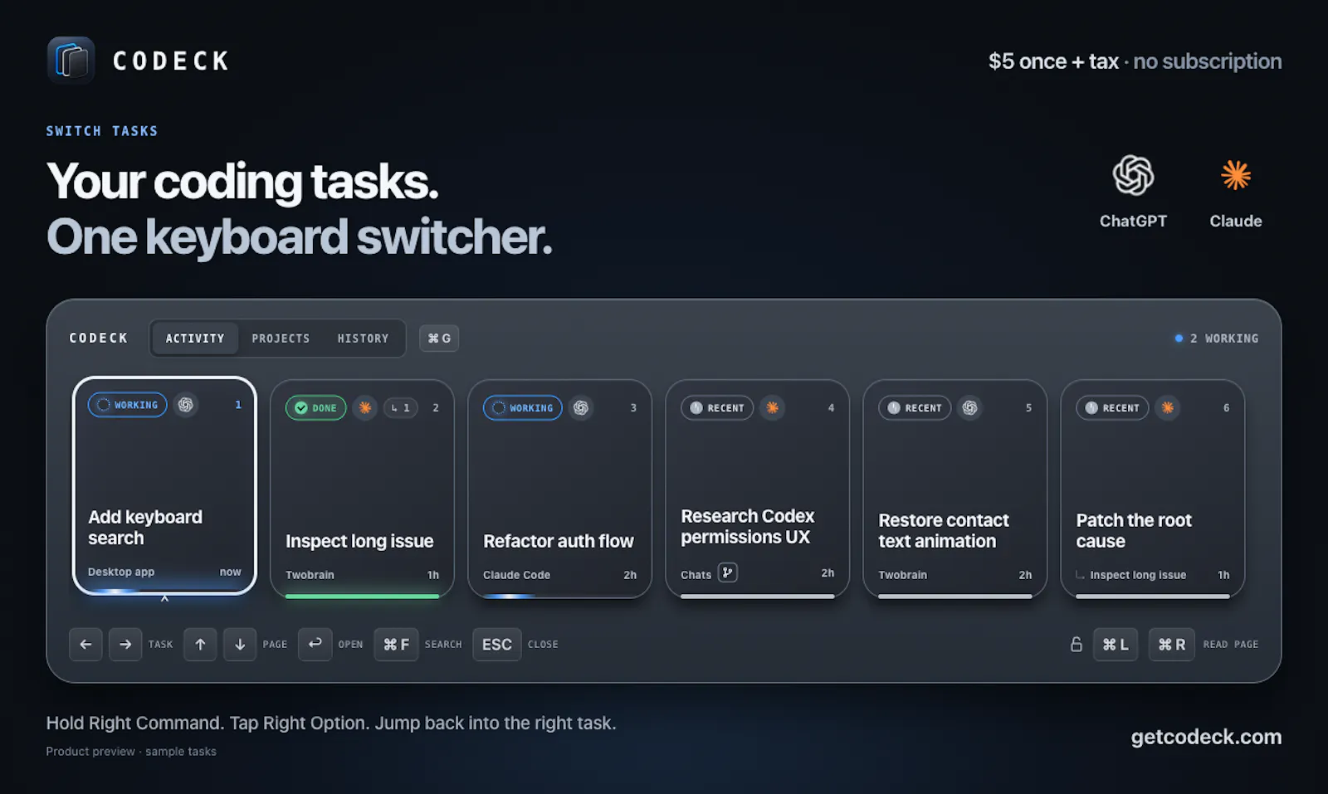Click the up arrow page key

[200, 645]
